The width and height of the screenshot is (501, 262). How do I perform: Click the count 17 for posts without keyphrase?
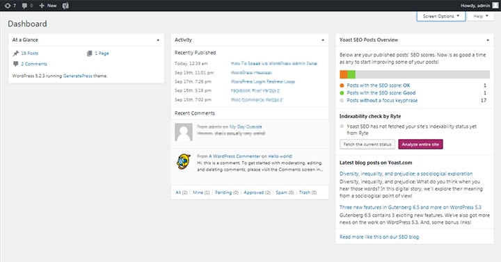point(484,100)
